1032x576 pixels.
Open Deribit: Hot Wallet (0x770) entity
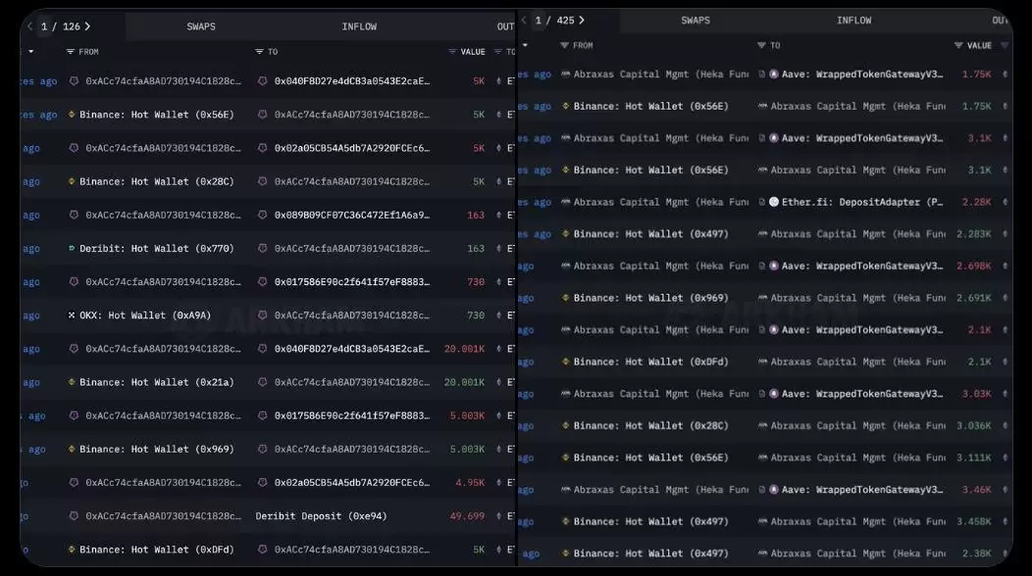[157, 249]
